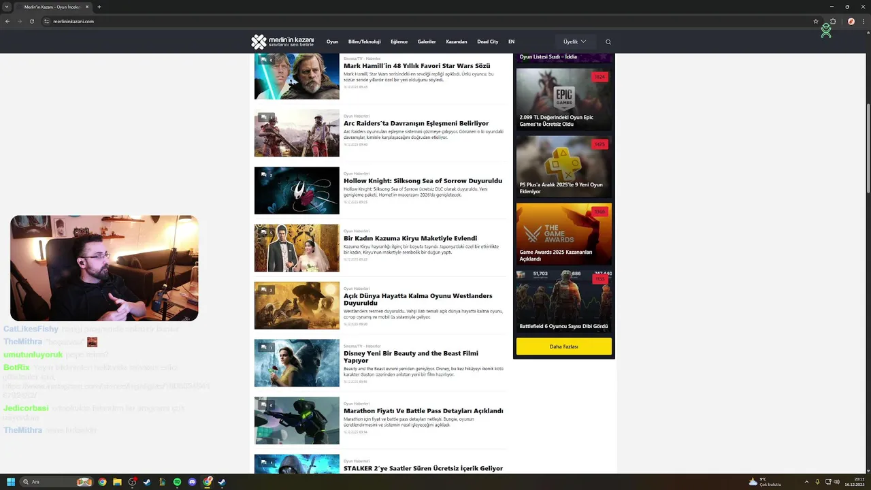This screenshot has width=871, height=490.
Task: Open Arc Raiders eşleşme article title
Action: [x=416, y=123]
